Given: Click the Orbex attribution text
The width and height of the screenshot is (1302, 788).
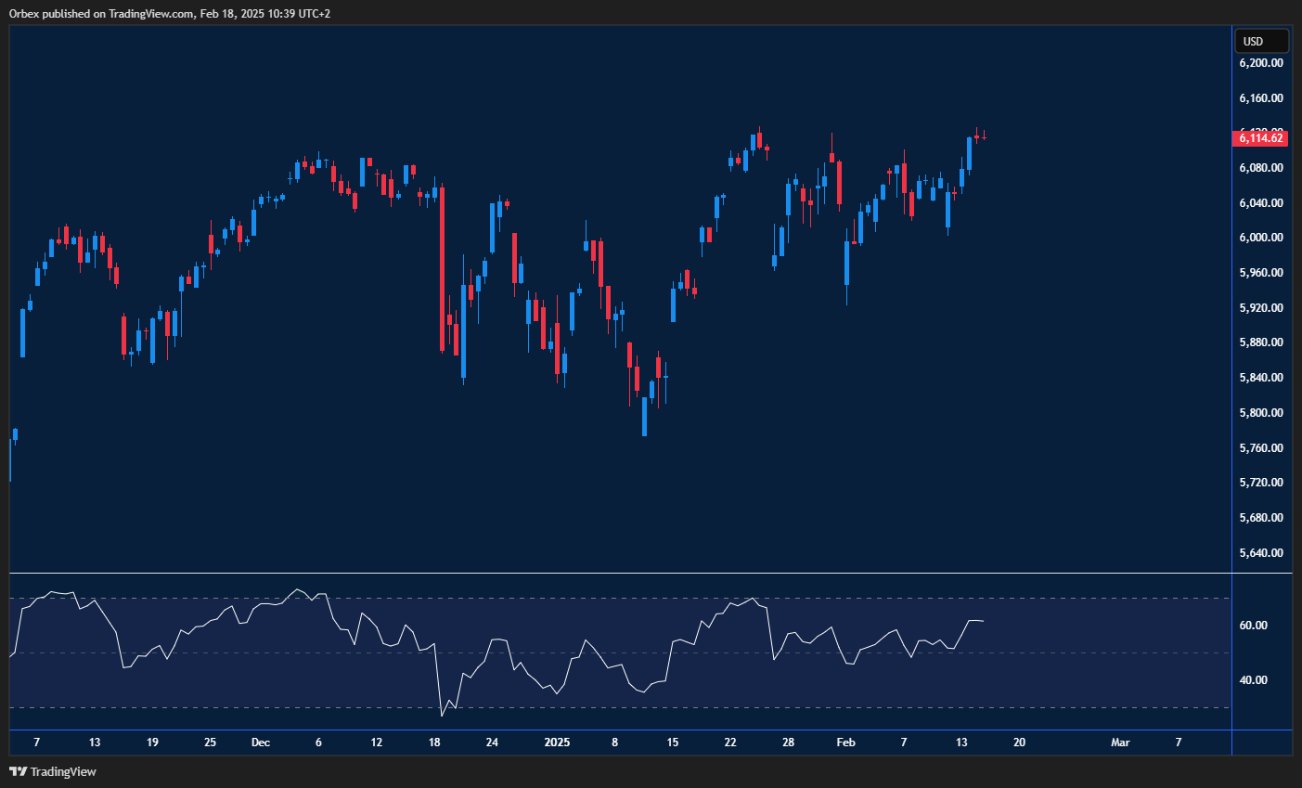Looking at the screenshot, I should click(x=25, y=14).
